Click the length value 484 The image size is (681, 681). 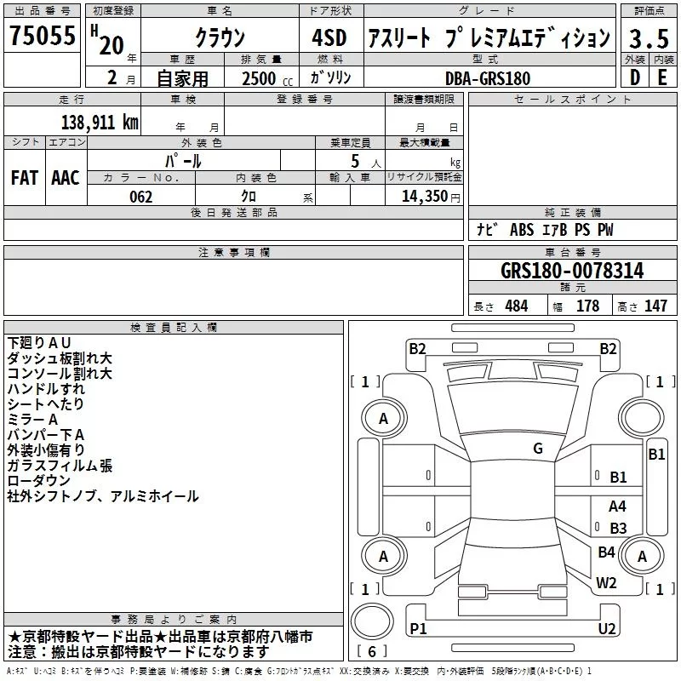pos(517,306)
